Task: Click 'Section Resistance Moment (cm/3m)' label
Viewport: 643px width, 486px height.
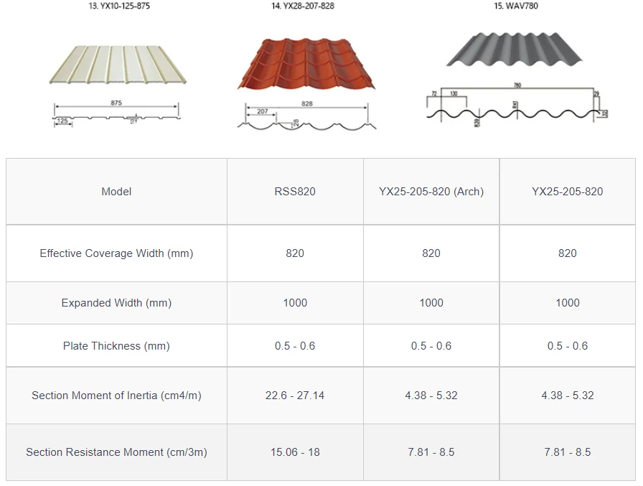Action: coord(116,452)
